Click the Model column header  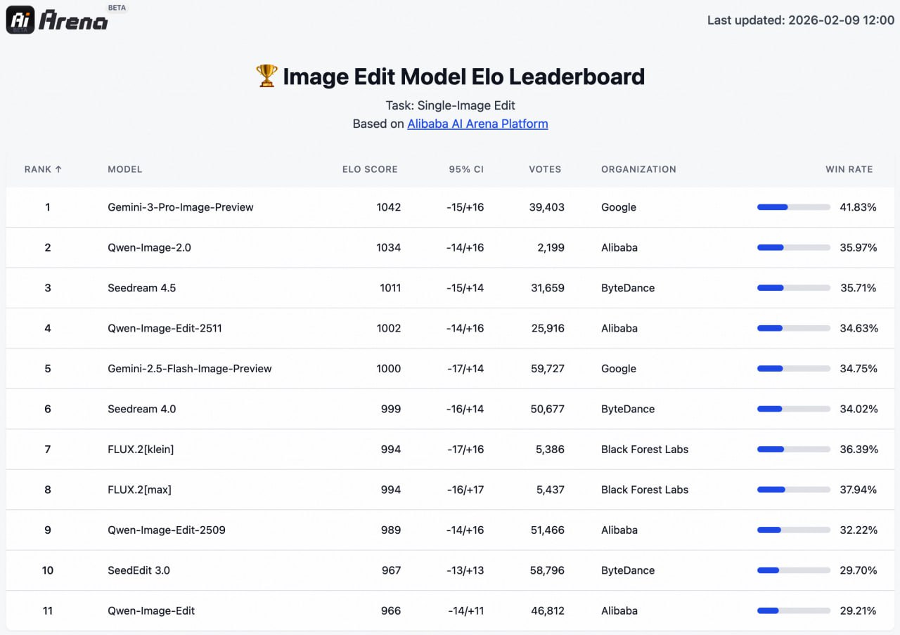point(125,169)
